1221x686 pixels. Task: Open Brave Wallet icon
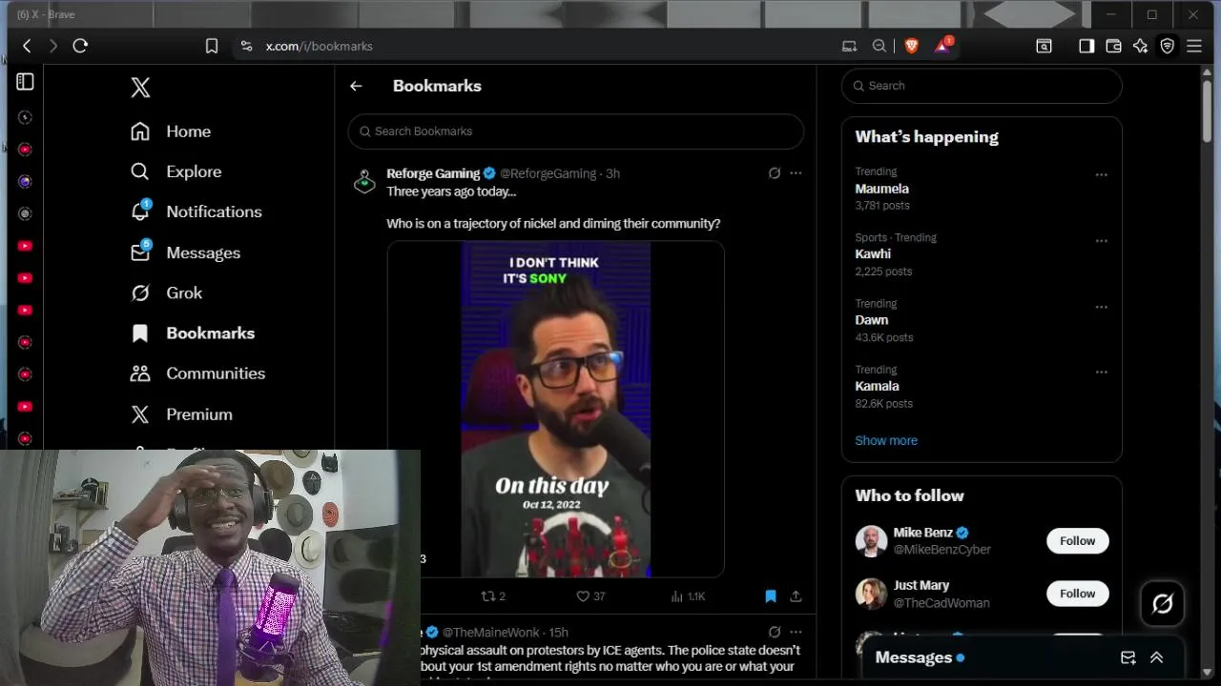tap(1113, 46)
